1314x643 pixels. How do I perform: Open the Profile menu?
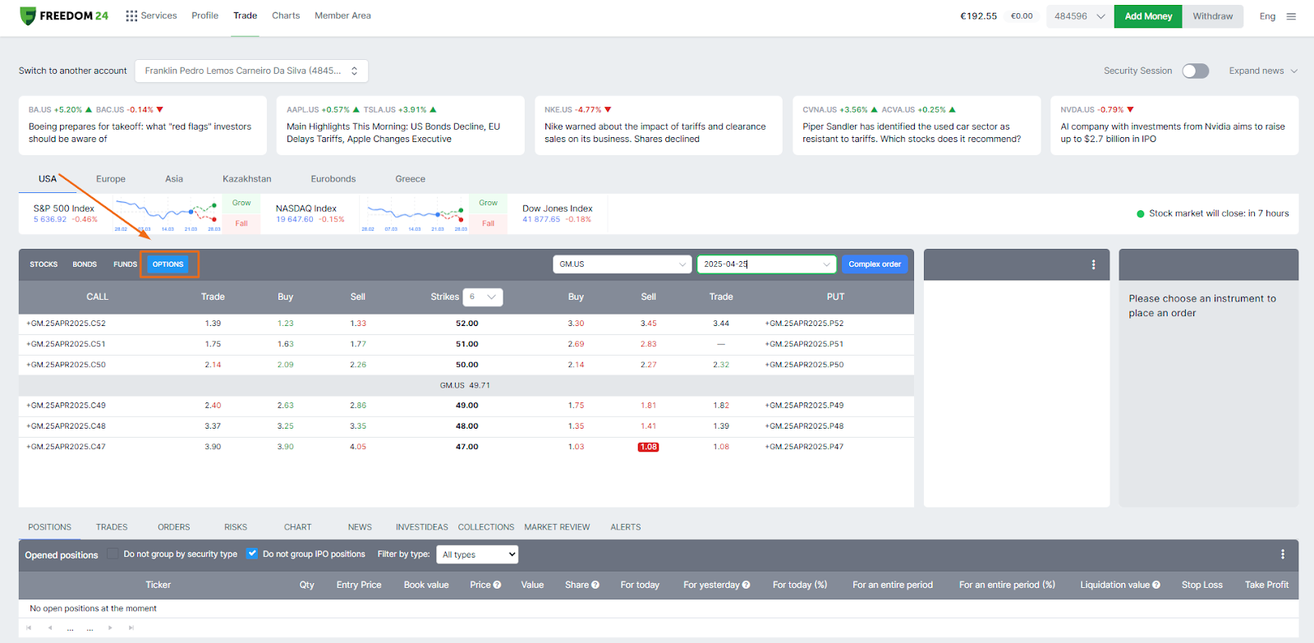click(x=204, y=16)
